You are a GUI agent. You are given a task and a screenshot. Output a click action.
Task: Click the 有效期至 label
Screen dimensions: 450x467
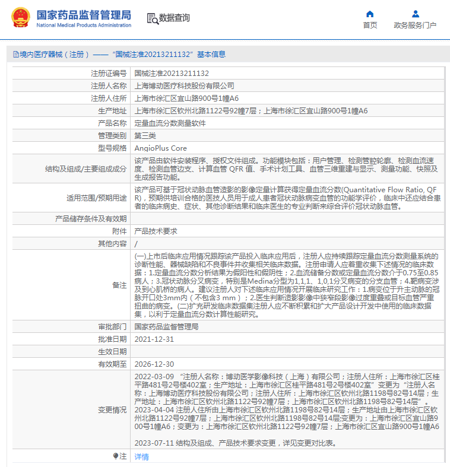[x=112, y=364]
